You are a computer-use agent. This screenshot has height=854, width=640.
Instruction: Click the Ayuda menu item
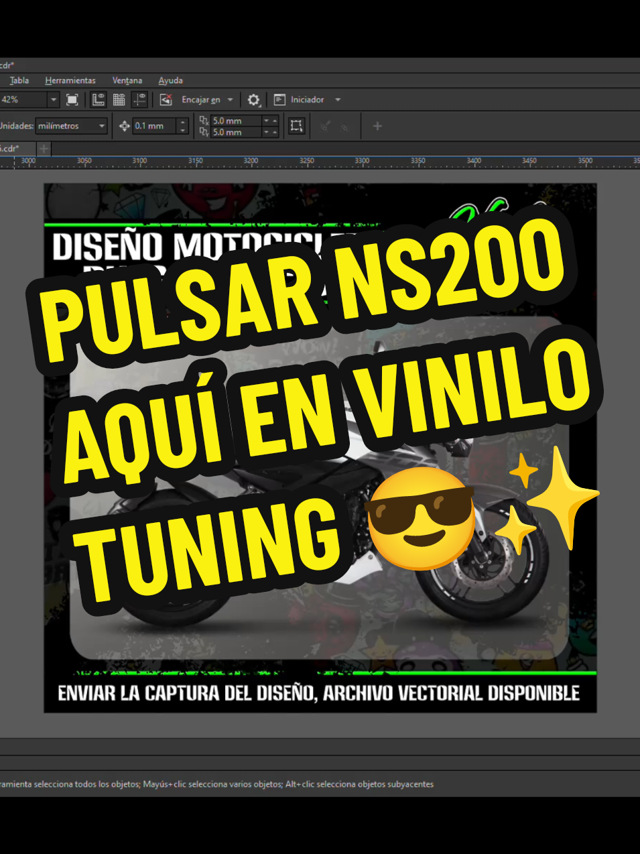(170, 80)
